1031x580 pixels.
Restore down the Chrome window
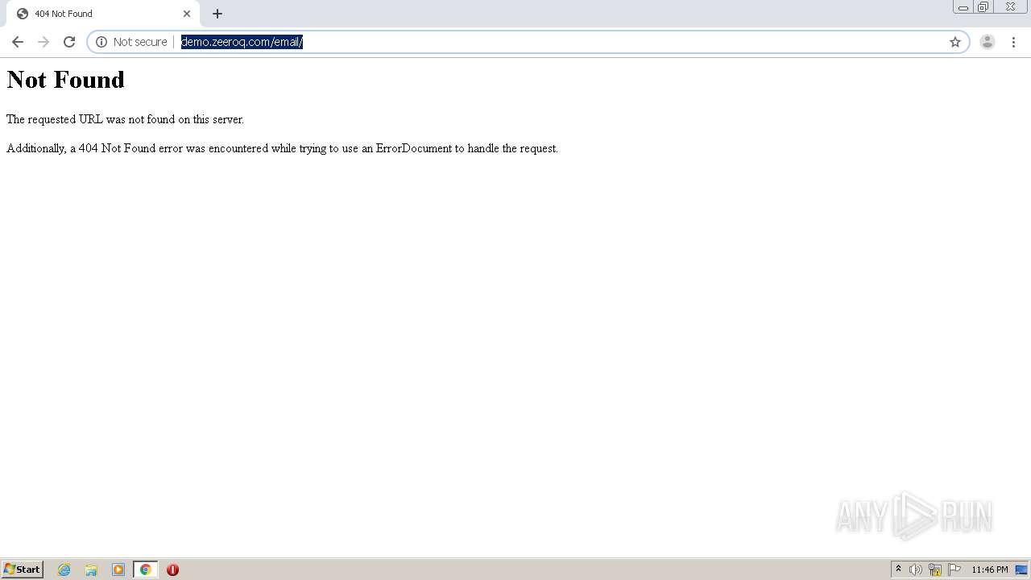[983, 7]
